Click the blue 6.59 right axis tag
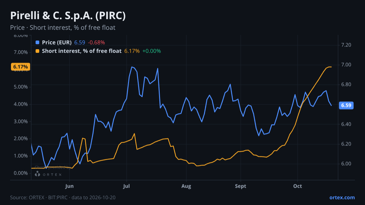Viewport: 365px width, 205px height. (x=346, y=106)
